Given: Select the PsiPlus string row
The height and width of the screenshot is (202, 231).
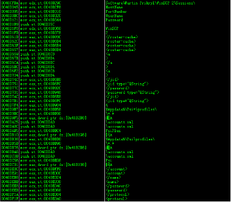Looking at the screenshot, I should 115,130.
